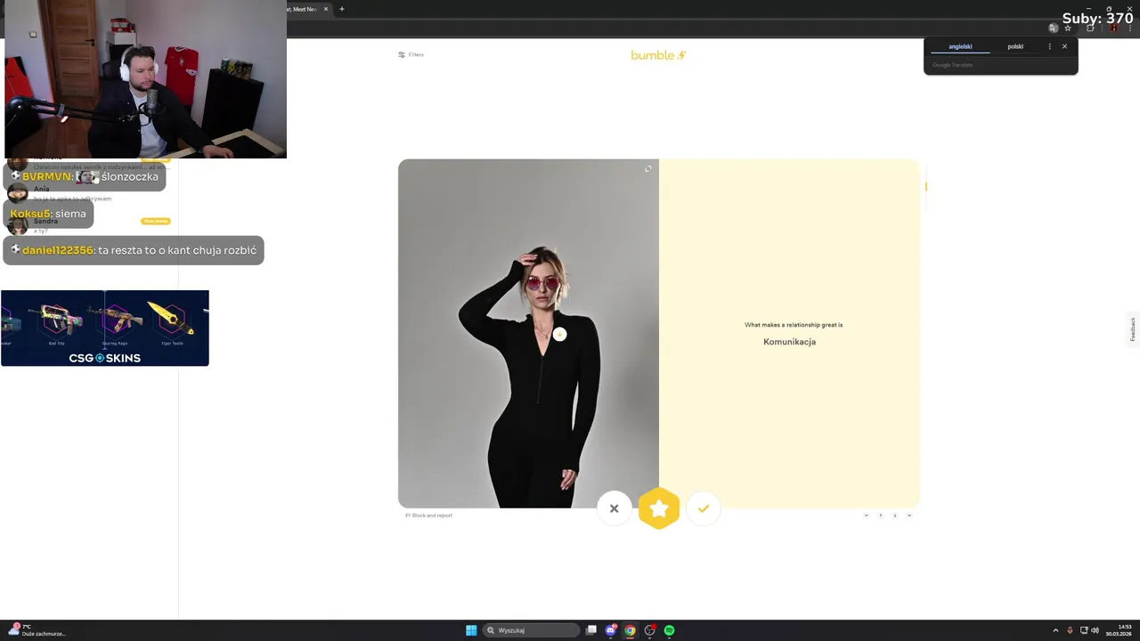Click the Google Translate icon in address bar
Viewport: 1140px width, 641px height.
coord(1054,28)
